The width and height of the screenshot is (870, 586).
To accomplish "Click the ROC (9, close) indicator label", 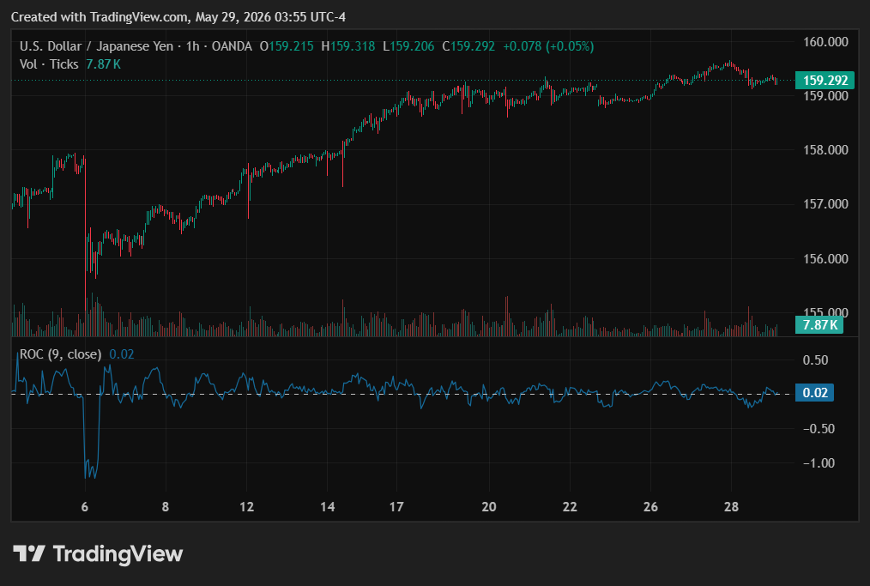I will point(60,354).
